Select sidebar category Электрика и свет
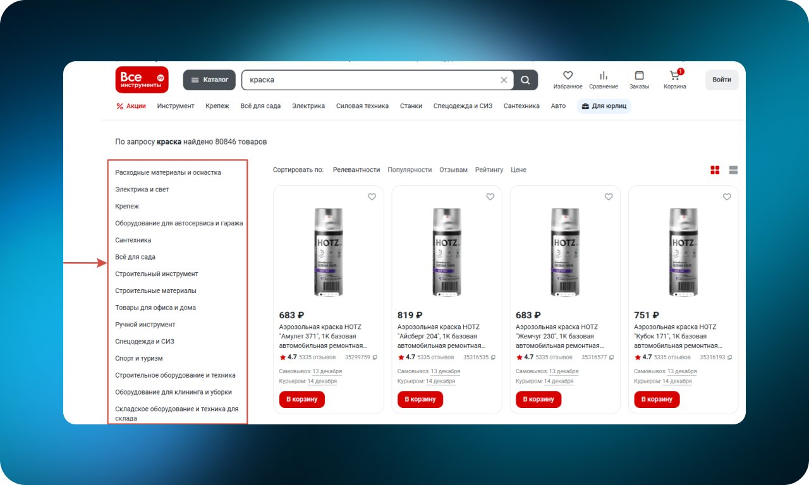Viewport: 809px width, 485px height. click(x=142, y=189)
